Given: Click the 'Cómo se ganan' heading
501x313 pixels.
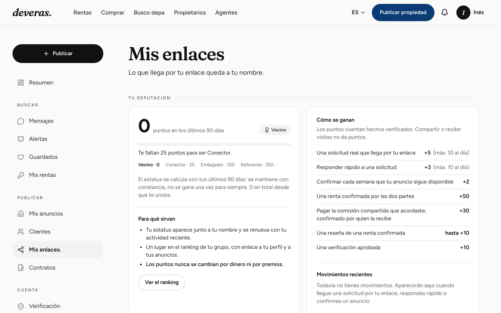Looking at the screenshot, I should [335, 120].
